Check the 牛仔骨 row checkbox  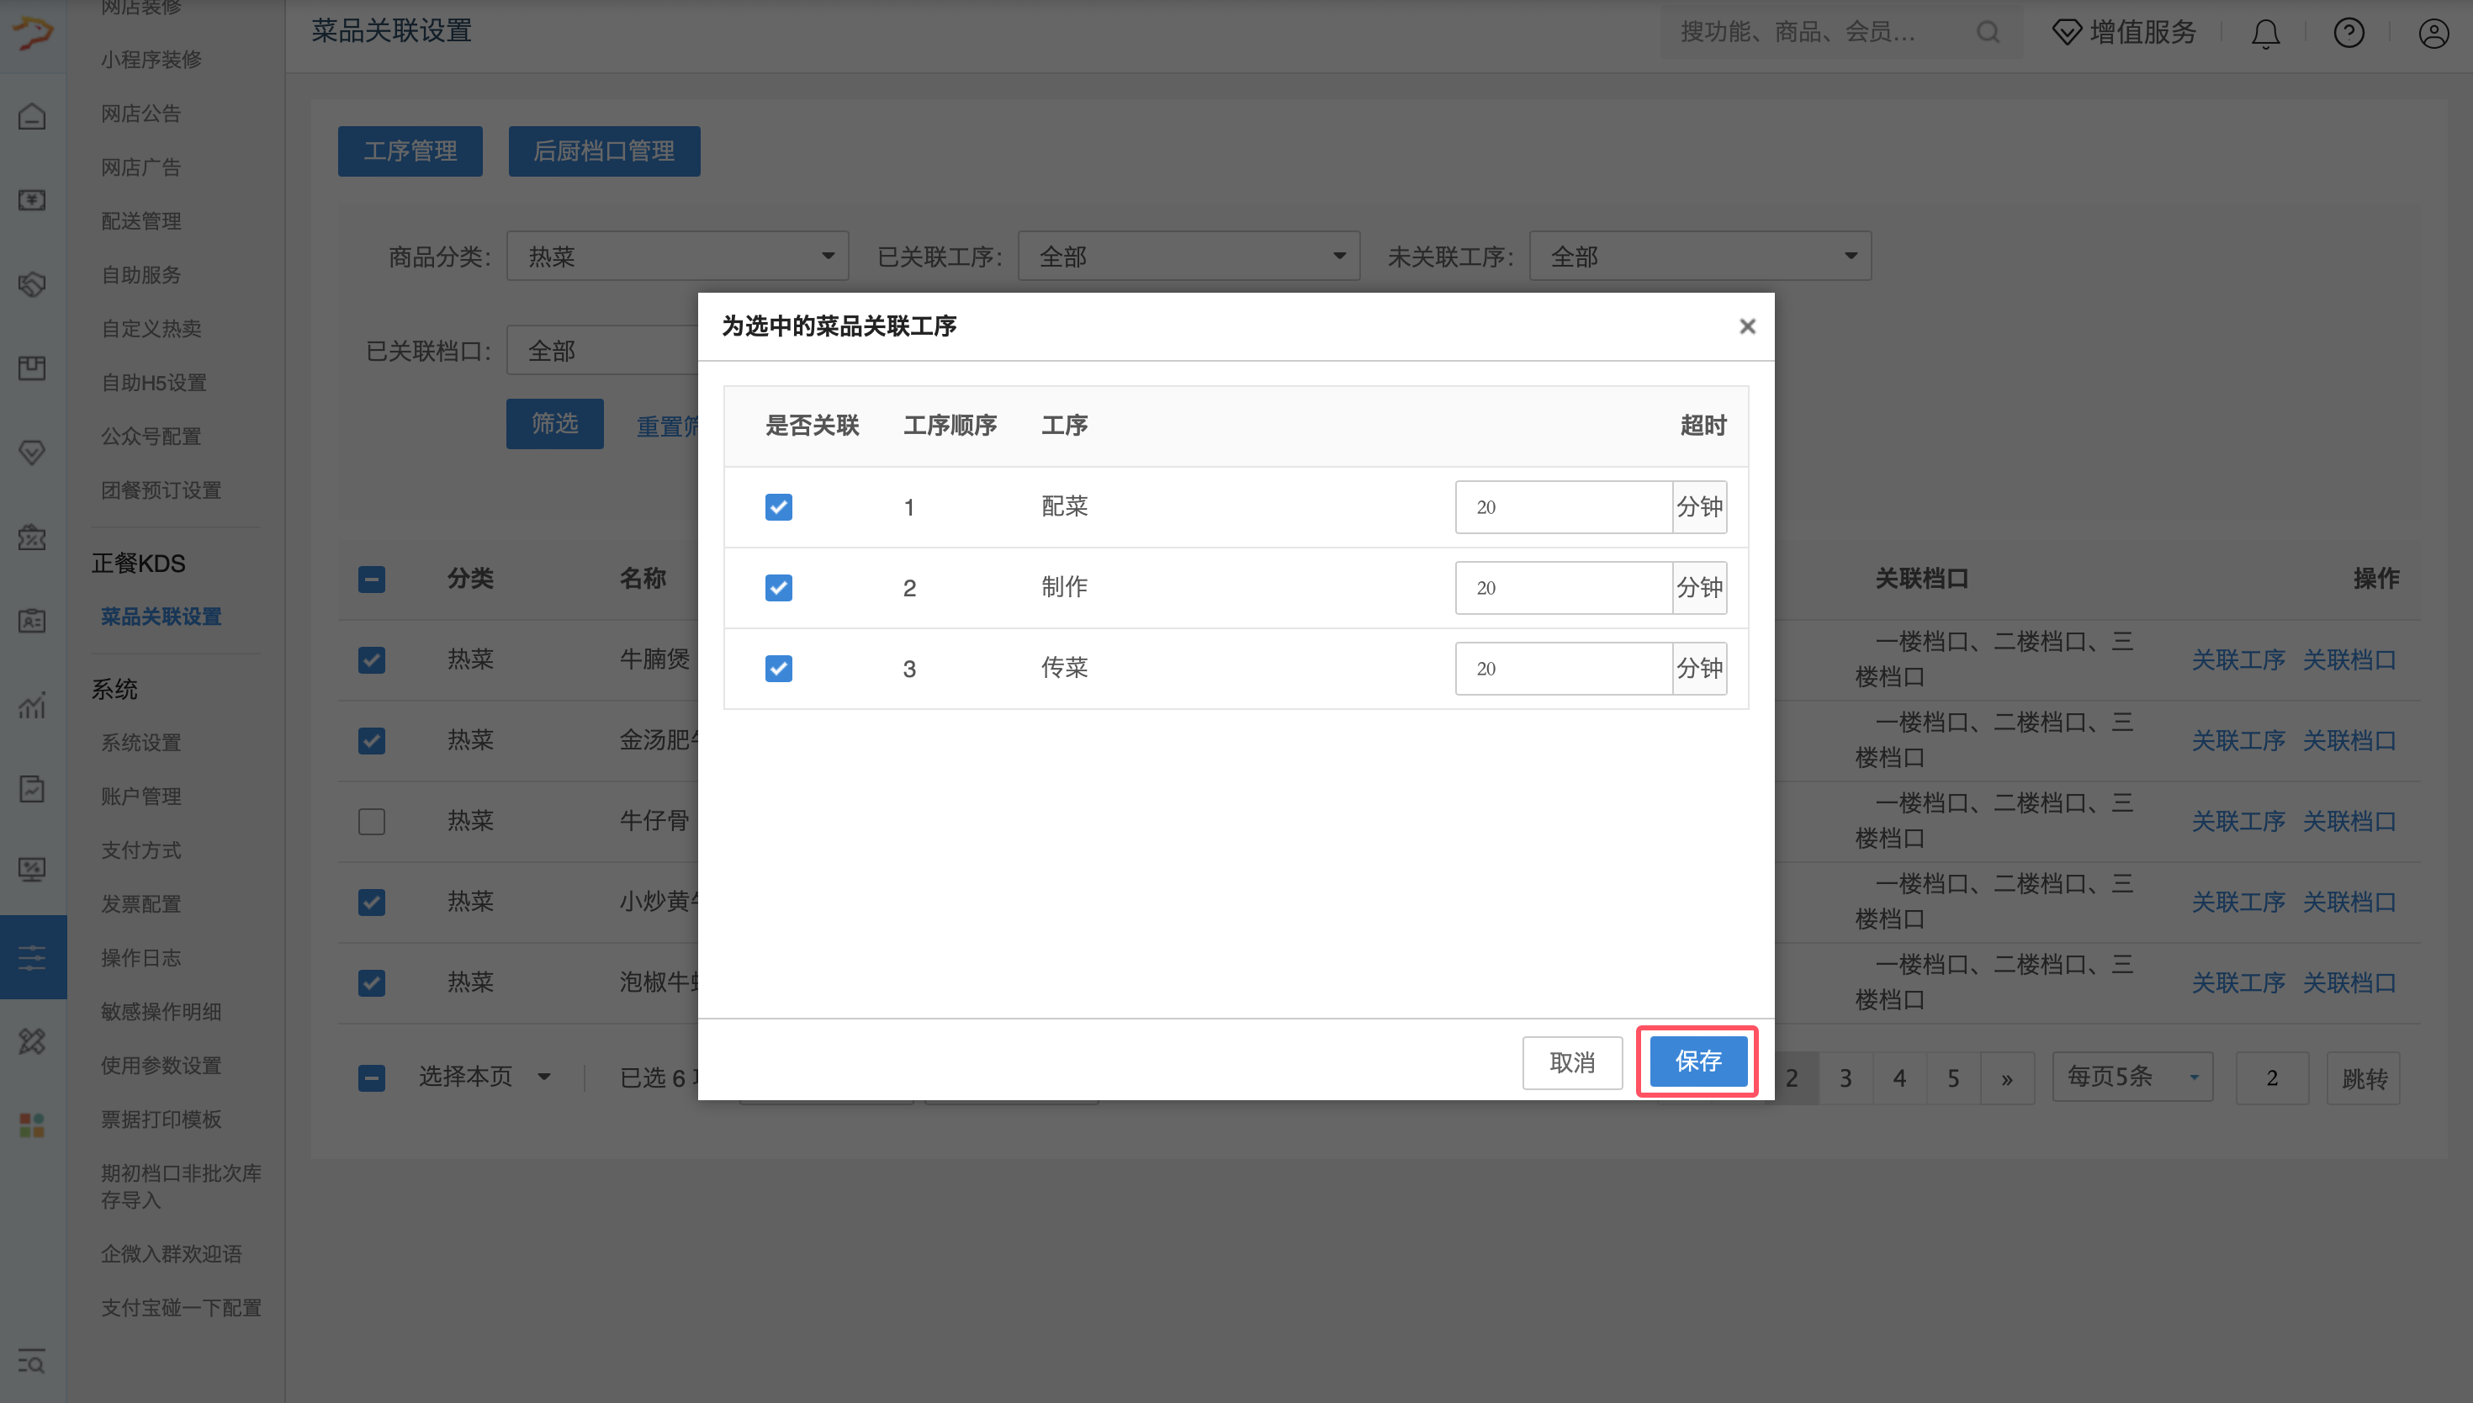point(372,822)
